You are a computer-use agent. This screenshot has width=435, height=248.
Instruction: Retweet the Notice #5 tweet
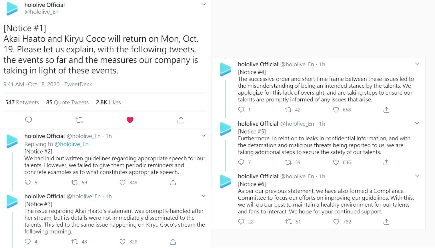coord(288,162)
